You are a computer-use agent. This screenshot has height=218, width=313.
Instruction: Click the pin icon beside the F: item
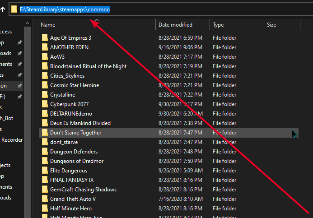pyautogui.click(x=19, y=97)
